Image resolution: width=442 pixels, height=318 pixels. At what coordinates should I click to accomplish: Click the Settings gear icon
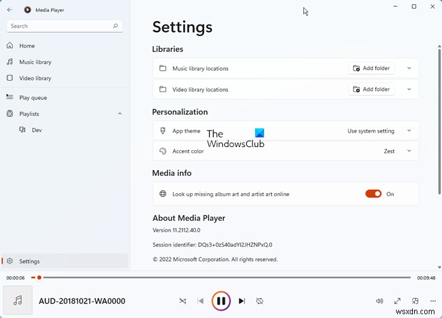click(x=10, y=261)
